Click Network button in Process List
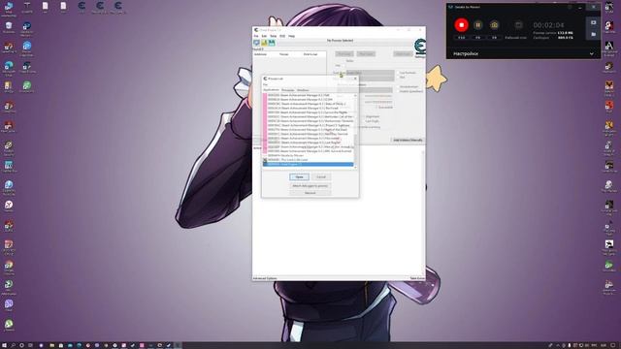Screen dimensions: 621x349 310,193
